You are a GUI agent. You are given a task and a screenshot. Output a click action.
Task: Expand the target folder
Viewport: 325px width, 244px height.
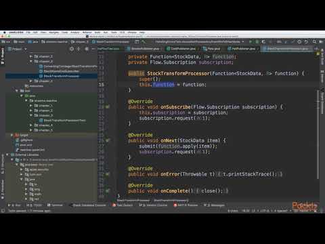point(12,135)
